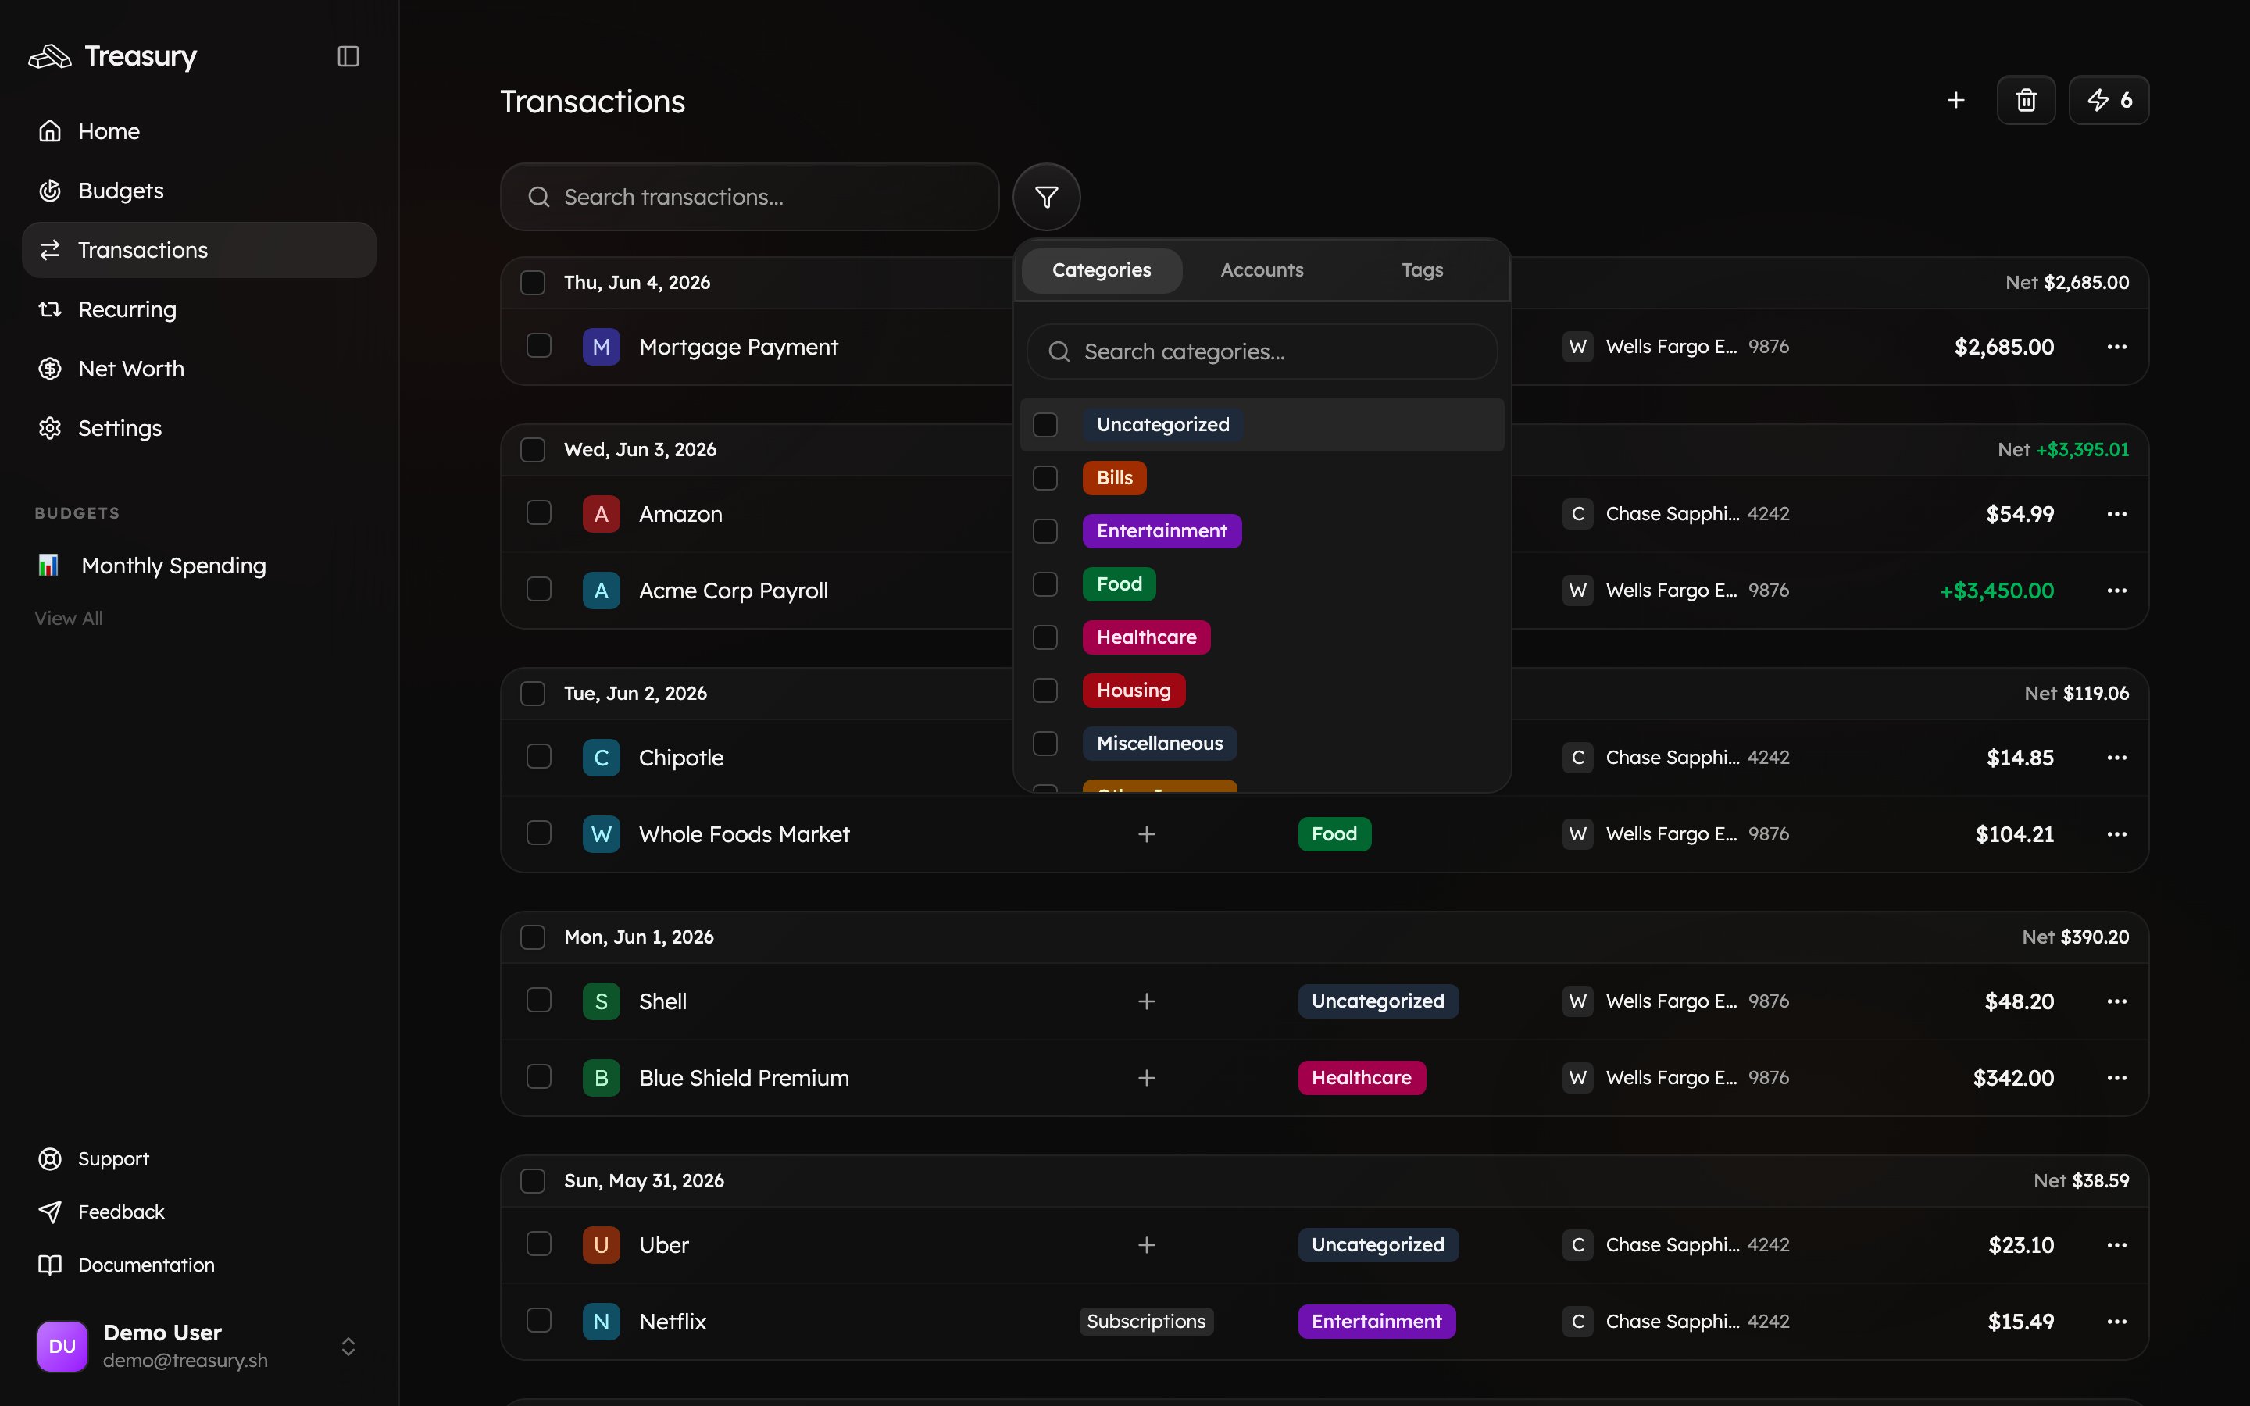
Task: Open Net Worth in the sidebar
Action: coord(199,369)
